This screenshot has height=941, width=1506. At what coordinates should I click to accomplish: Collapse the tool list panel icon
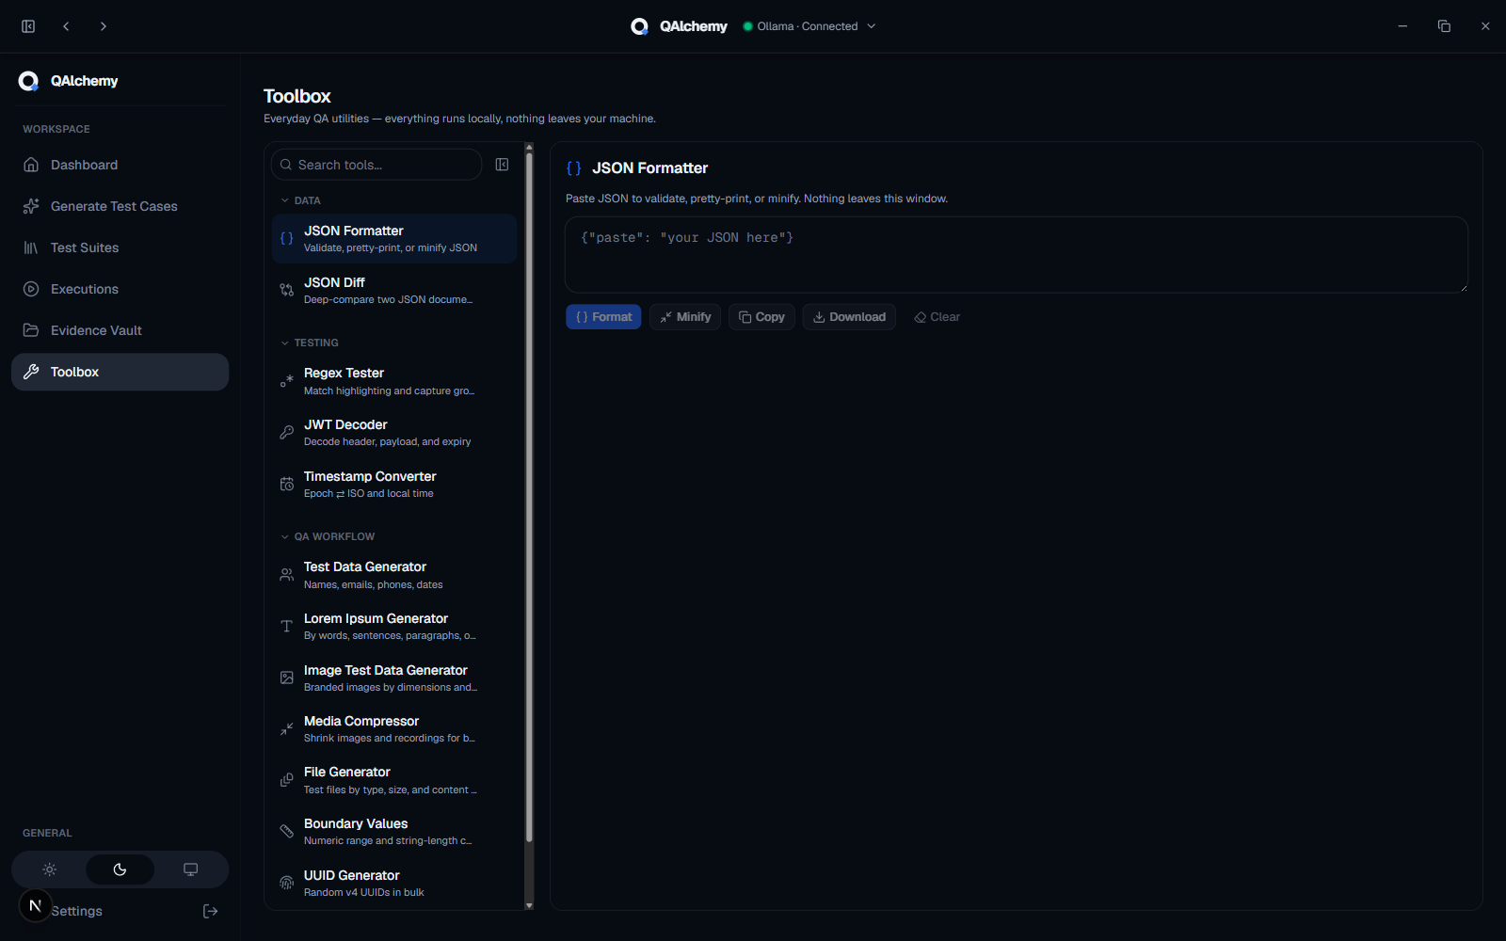point(502,165)
